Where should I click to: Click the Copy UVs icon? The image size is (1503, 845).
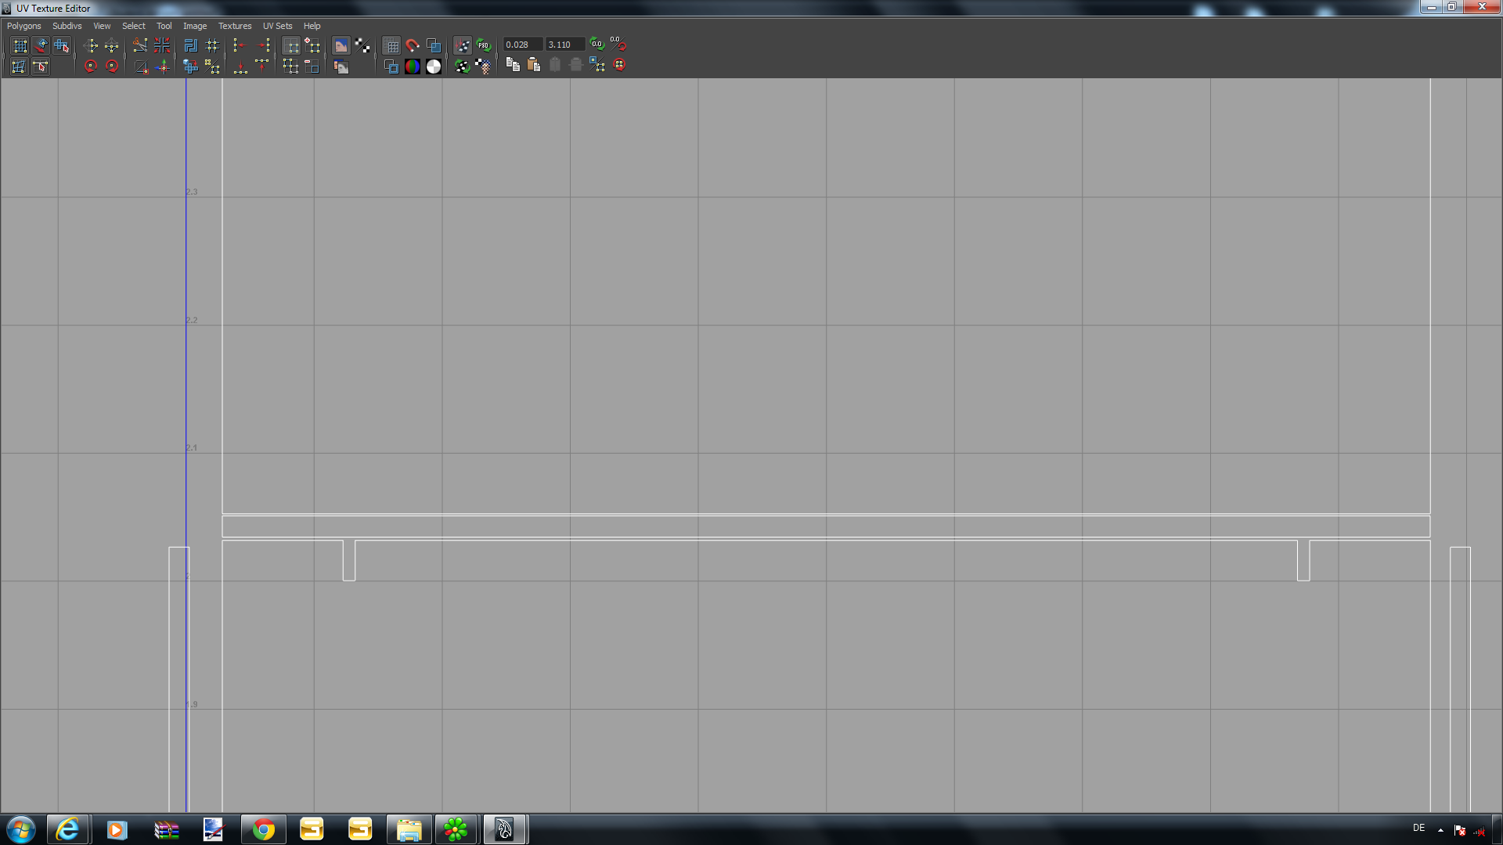click(x=513, y=66)
